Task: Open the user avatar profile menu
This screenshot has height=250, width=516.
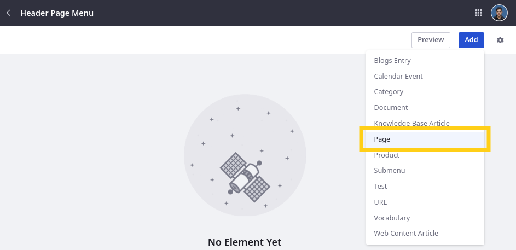Action: tap(499, 13)
